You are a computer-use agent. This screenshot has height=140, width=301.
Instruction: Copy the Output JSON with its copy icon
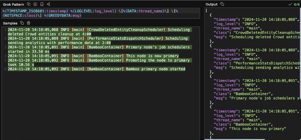pos(222,4)
